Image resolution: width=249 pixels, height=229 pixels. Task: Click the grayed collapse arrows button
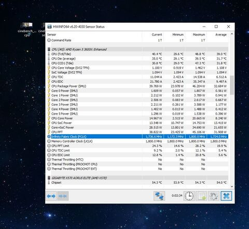pos(63,196)
